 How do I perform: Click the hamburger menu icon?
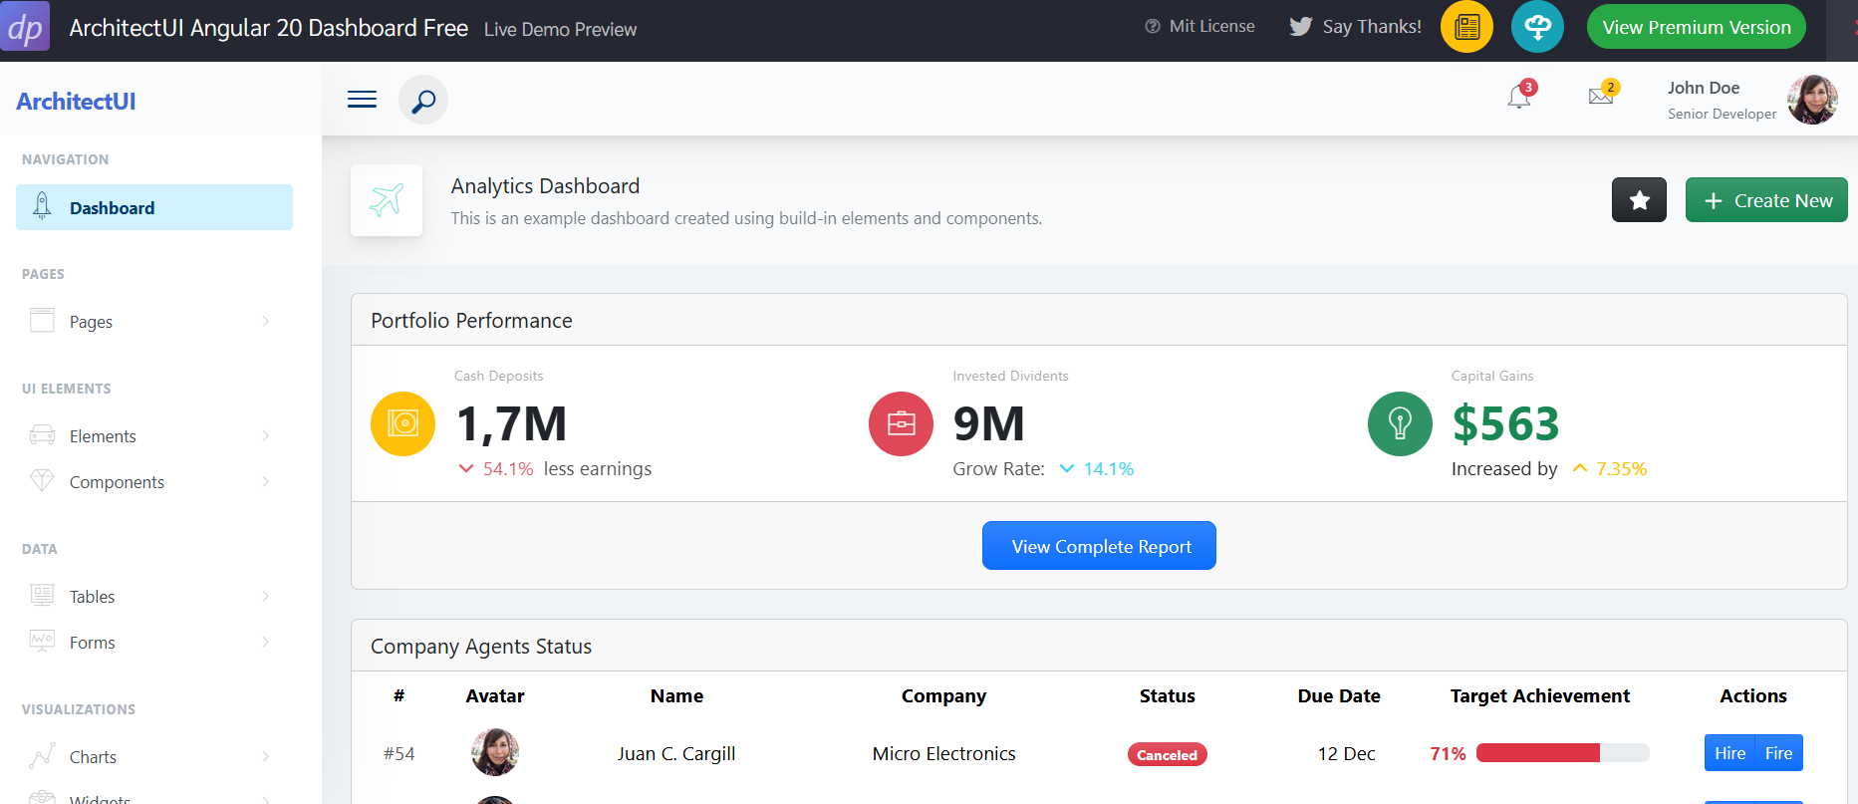362,100
